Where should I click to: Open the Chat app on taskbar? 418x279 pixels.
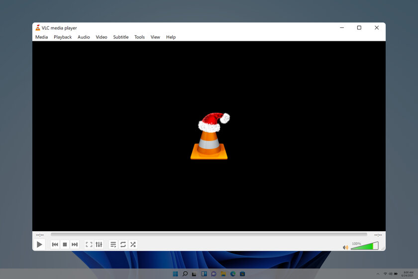[x=213, y=274]
